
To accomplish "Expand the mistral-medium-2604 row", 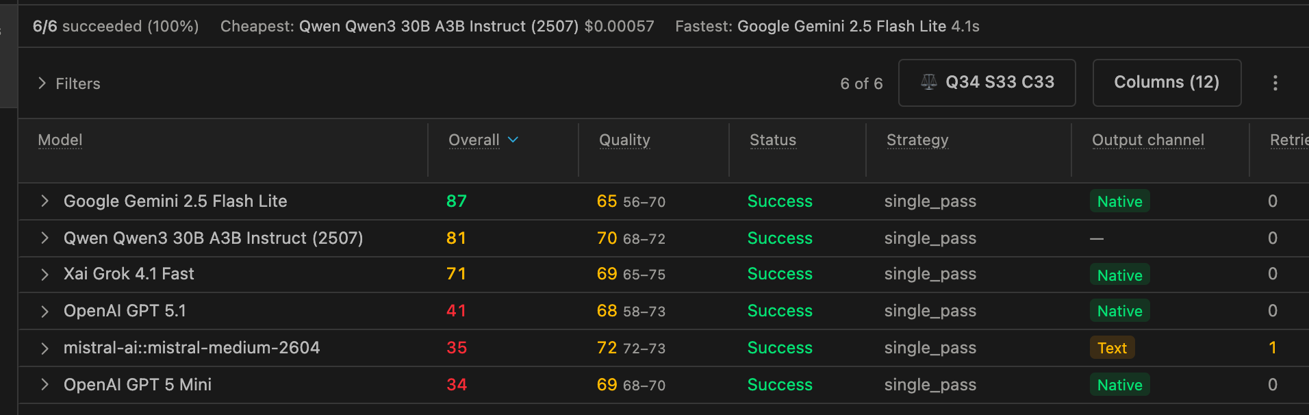I will pos(45,348).
